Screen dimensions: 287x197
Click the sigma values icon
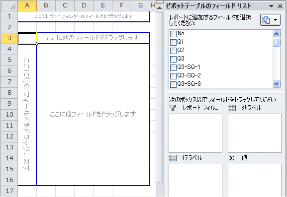(232, 158)
